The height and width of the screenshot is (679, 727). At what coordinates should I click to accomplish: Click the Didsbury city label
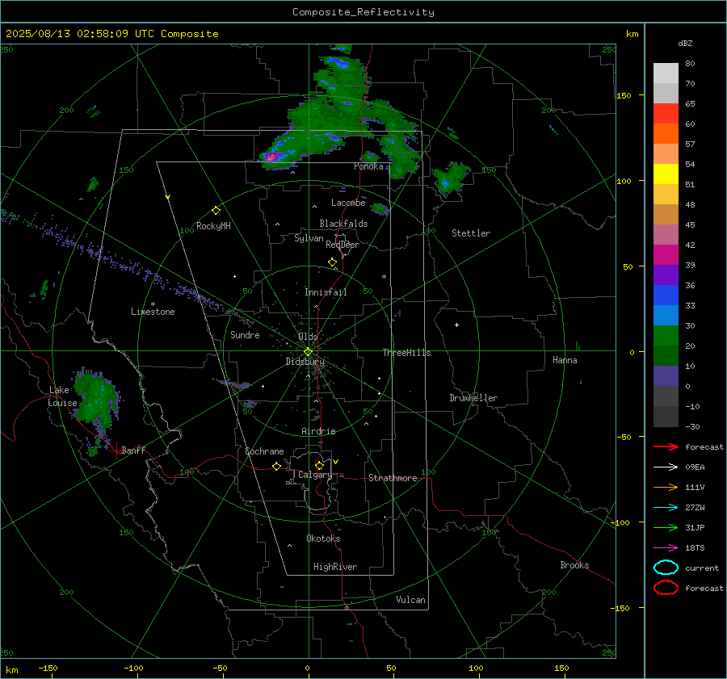305,362
